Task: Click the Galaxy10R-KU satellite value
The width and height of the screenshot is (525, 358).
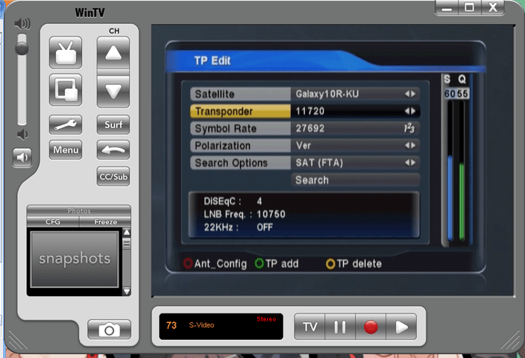Action: point(327,94)
